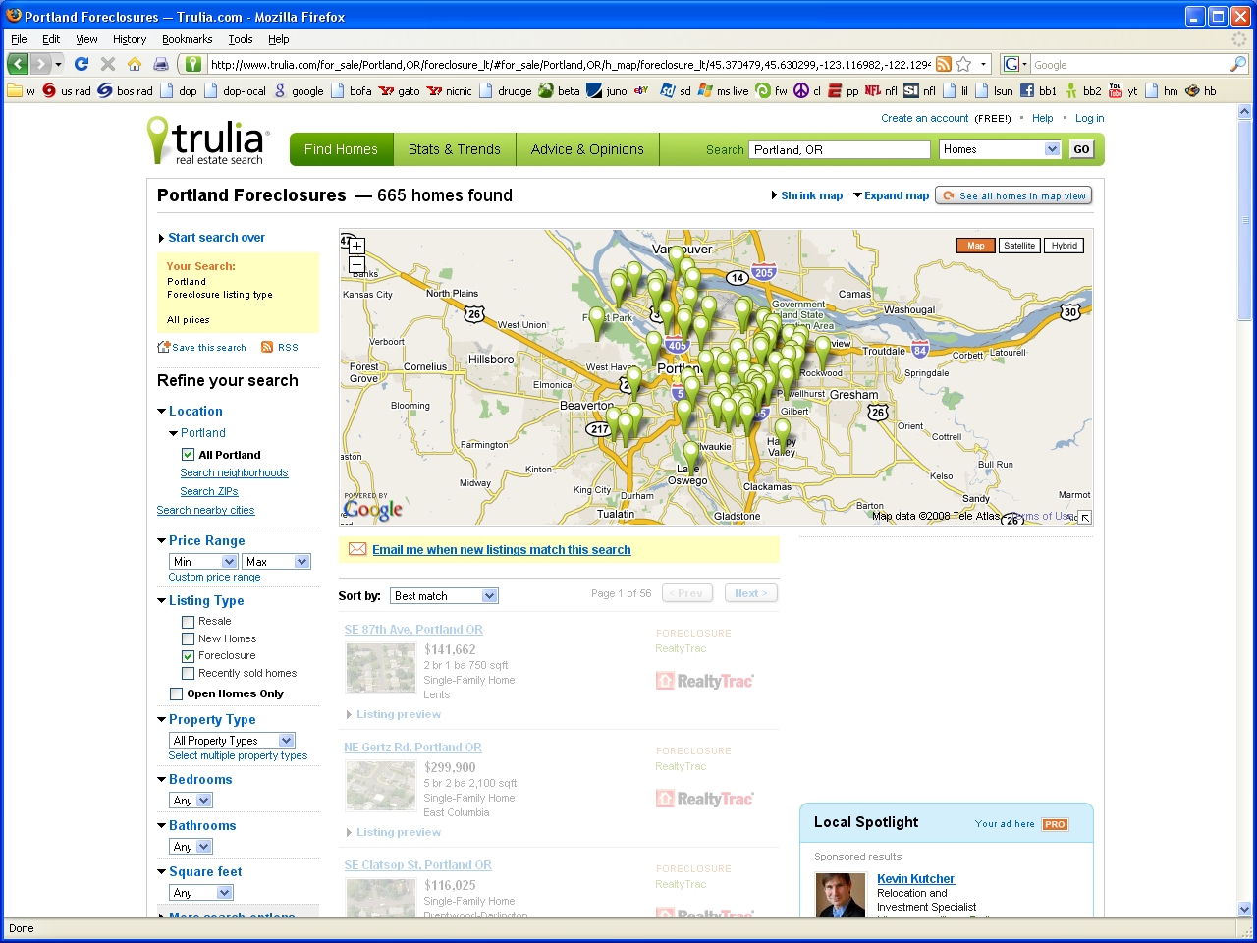Click the RSS feed icon beside Save search
Image resolution: width=1257 pixels, height=943 pixels.
267,347
